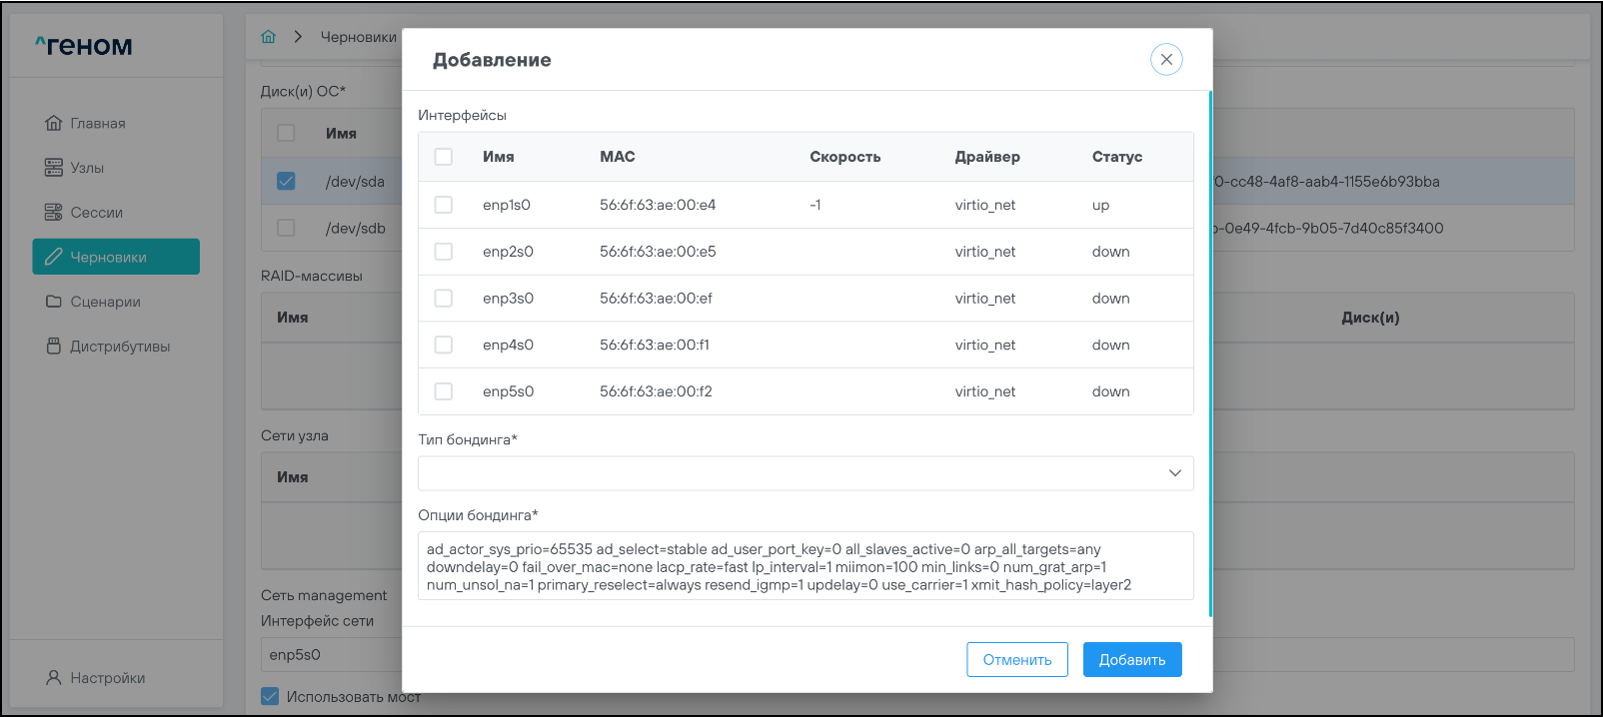Click the Сессии sidebar icon
The height and width of the screenshot is (717, 1603).
(x=54, y=213)
